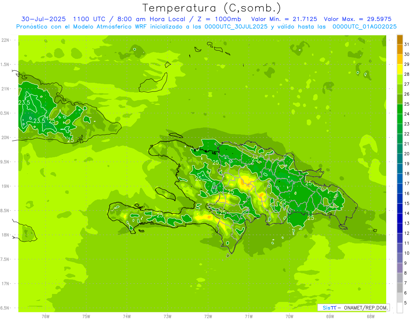Click the 76W longitude axis label

pos(45,316)
